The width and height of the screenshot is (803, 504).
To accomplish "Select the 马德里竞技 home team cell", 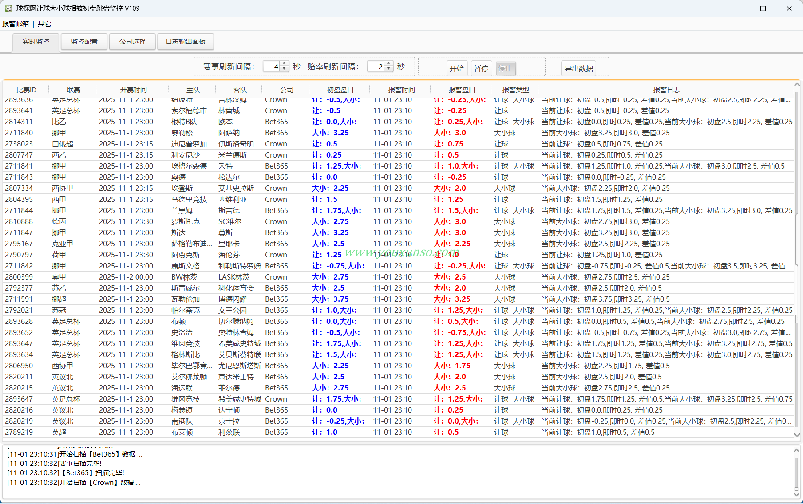I will coord(189,200).
